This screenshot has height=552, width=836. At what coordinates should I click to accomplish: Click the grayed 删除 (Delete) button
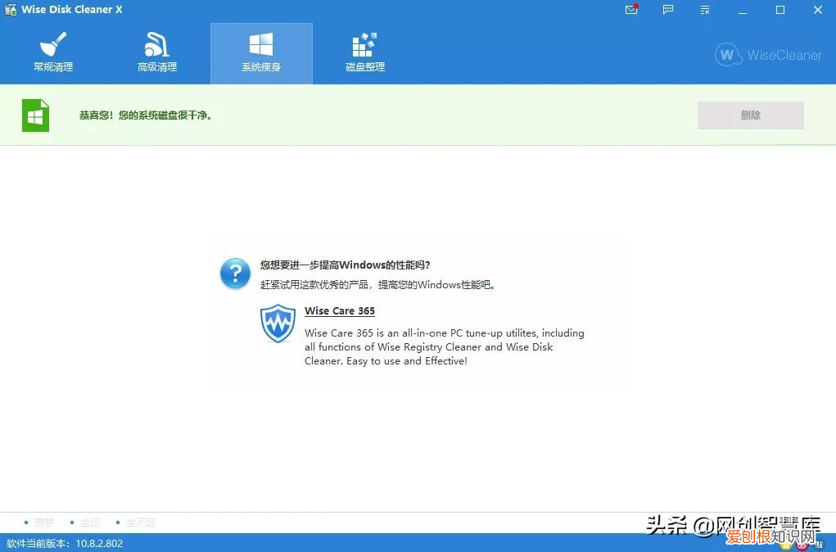(750, 115)
